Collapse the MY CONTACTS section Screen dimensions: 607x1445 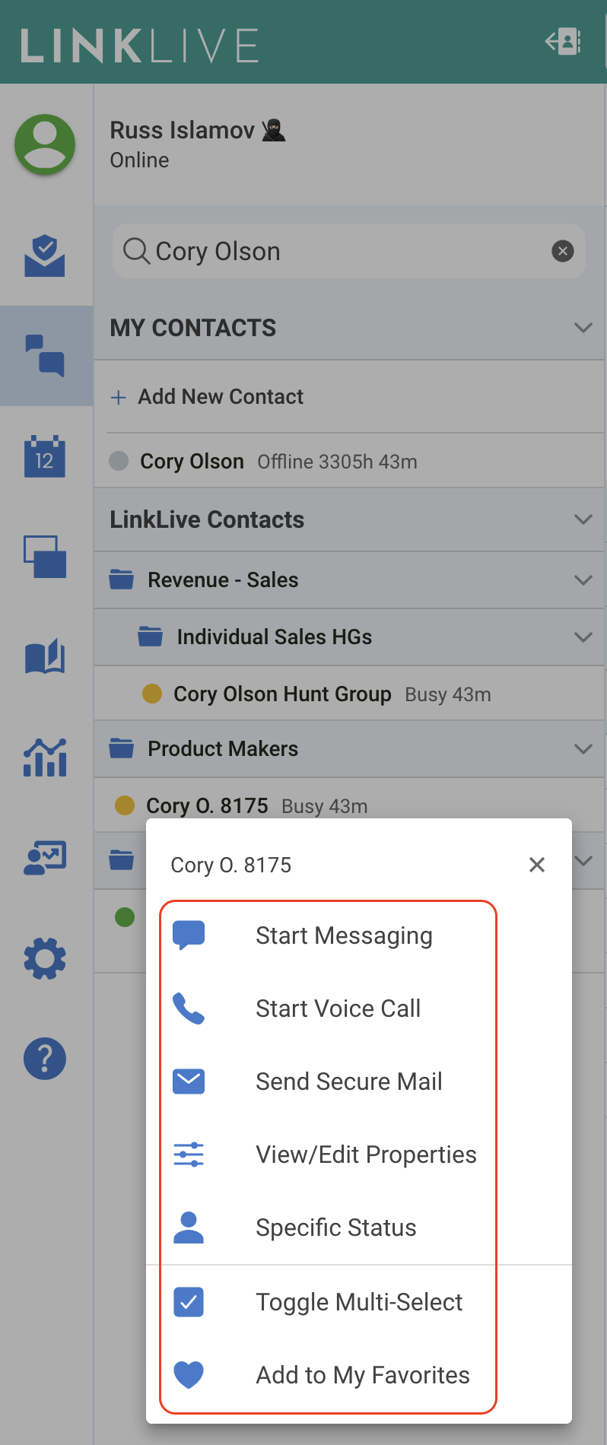coord(583,328)
